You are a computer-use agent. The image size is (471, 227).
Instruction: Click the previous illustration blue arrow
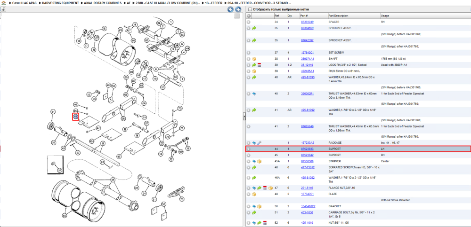pyautogui.click(x=230, y=9)
